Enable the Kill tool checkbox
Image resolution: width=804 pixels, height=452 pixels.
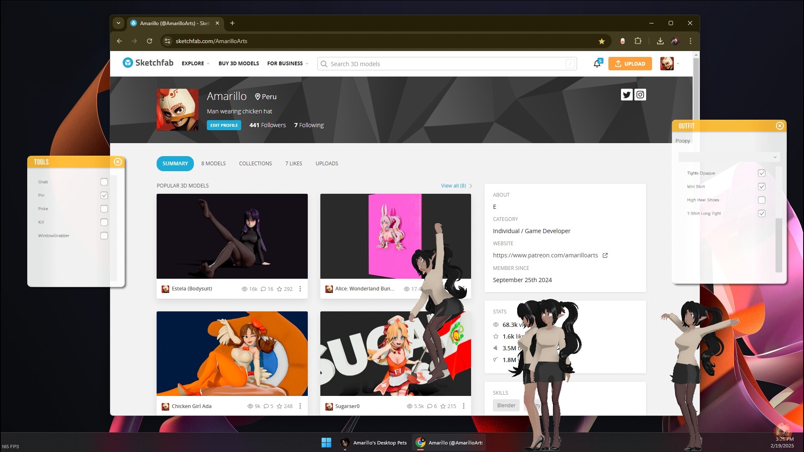pos(104,222)
